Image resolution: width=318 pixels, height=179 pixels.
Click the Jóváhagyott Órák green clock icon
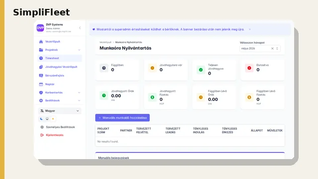click(x=104, y=95)
